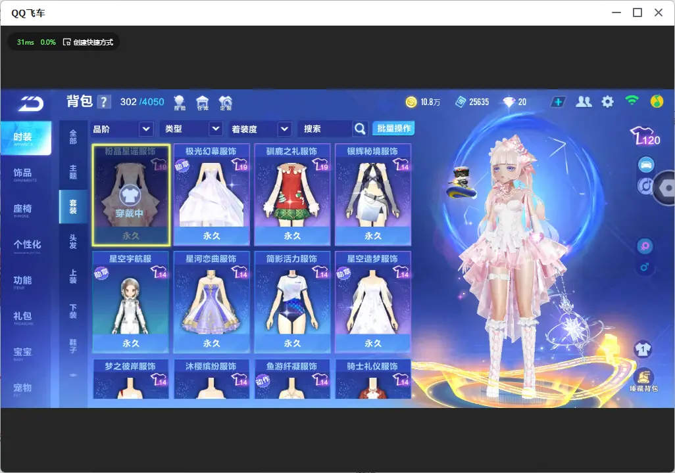Click the 31ms latency readout
Viewport: 675px width, 473px height.
[x=26, y=42]
